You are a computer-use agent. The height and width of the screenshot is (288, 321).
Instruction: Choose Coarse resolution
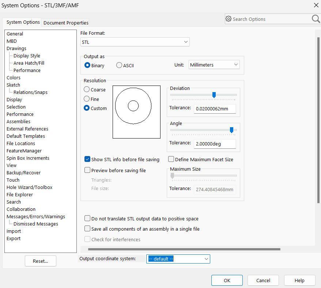click(x=87, y=90)
